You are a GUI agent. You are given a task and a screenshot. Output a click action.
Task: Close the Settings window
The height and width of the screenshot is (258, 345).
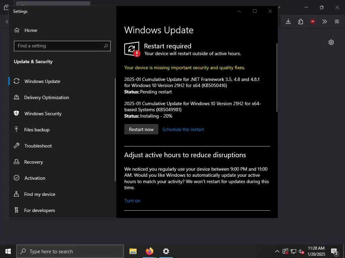coord(270,11)
